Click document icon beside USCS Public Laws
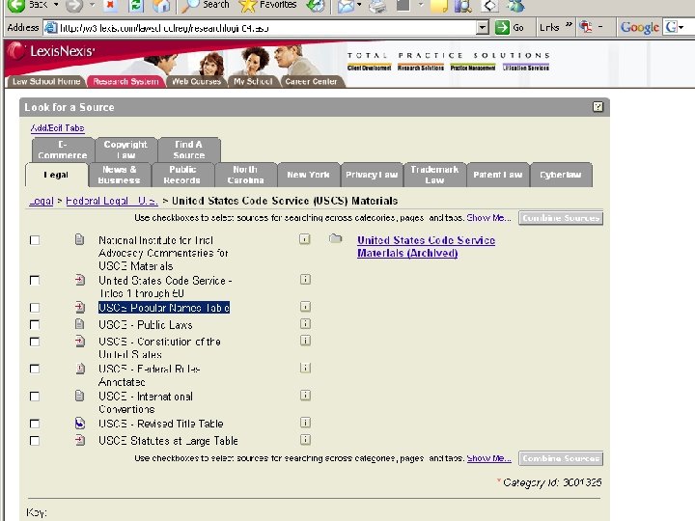 (80, 324)
